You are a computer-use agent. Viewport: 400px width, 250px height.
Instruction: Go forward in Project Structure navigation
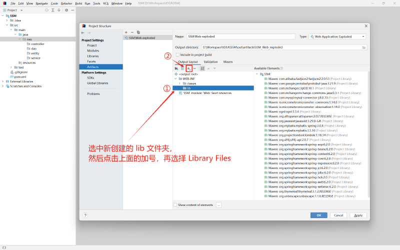[89, 32]
